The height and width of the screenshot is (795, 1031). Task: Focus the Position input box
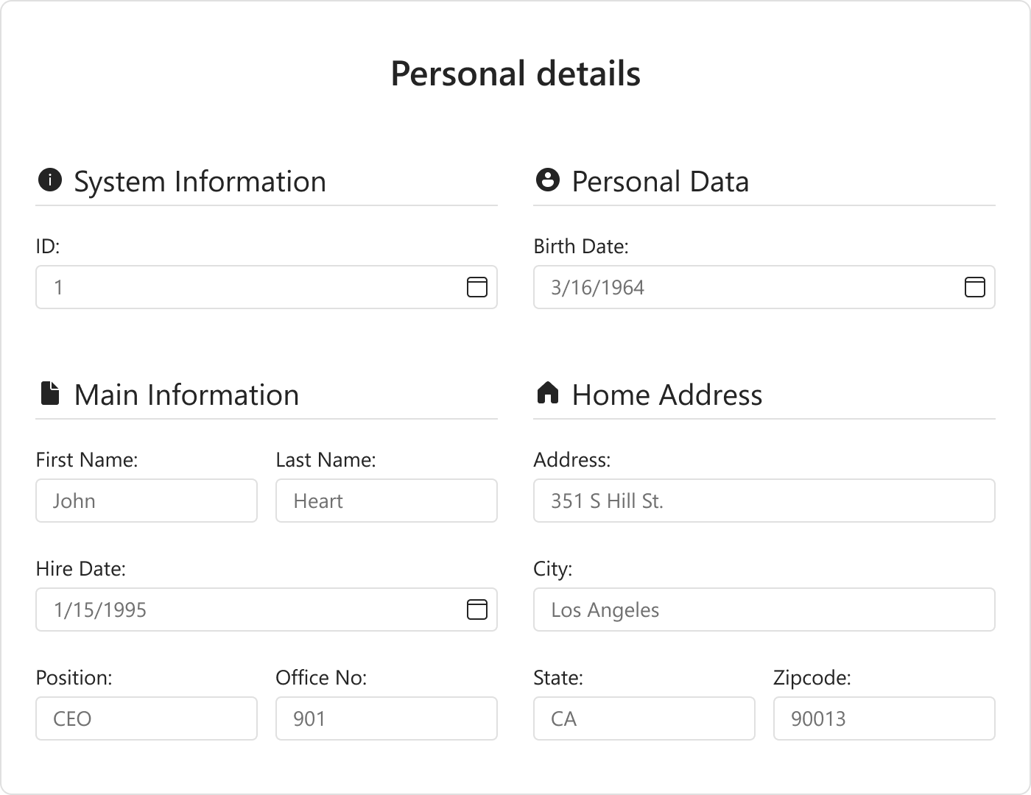[x=147, y=718]
